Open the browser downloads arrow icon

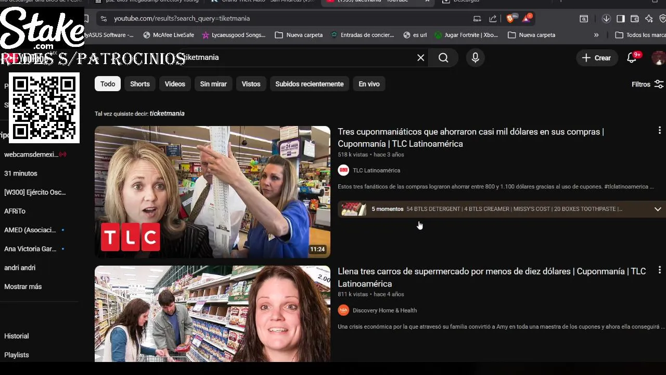(x=606, y=18)
